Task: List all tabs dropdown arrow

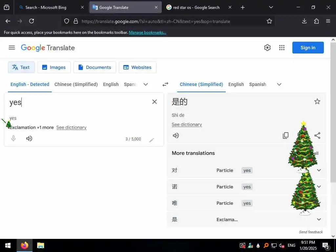Action: click(271, 7)
